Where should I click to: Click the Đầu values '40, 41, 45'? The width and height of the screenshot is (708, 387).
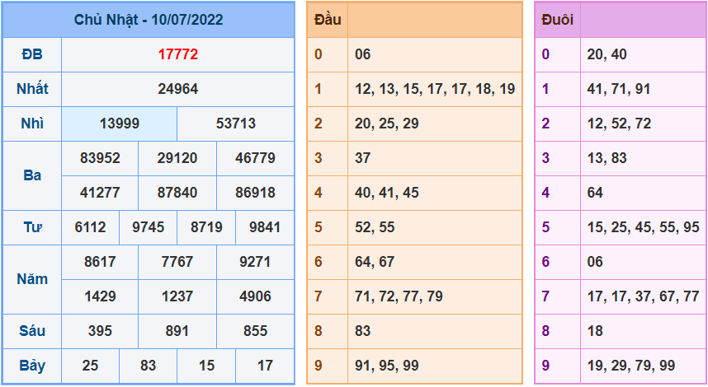coord(386,193)
